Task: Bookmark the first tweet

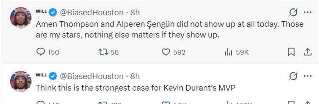Action: [290, 52]
